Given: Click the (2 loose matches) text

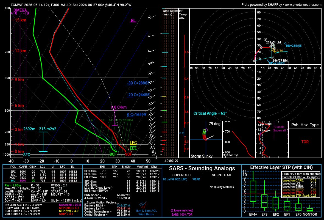Looking at the screenshot, I should coord(182,210).
